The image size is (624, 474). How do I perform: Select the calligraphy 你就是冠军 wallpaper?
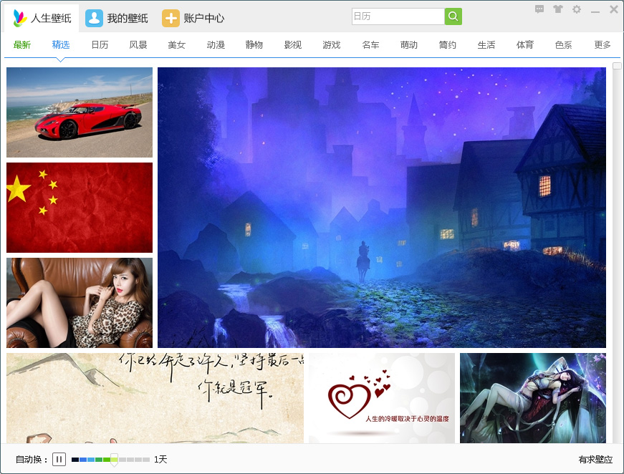pos(155,398)
